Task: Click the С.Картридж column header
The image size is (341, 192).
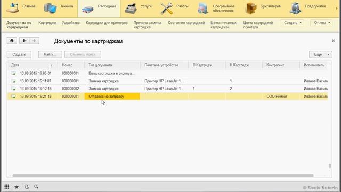Action: [207, 65]
